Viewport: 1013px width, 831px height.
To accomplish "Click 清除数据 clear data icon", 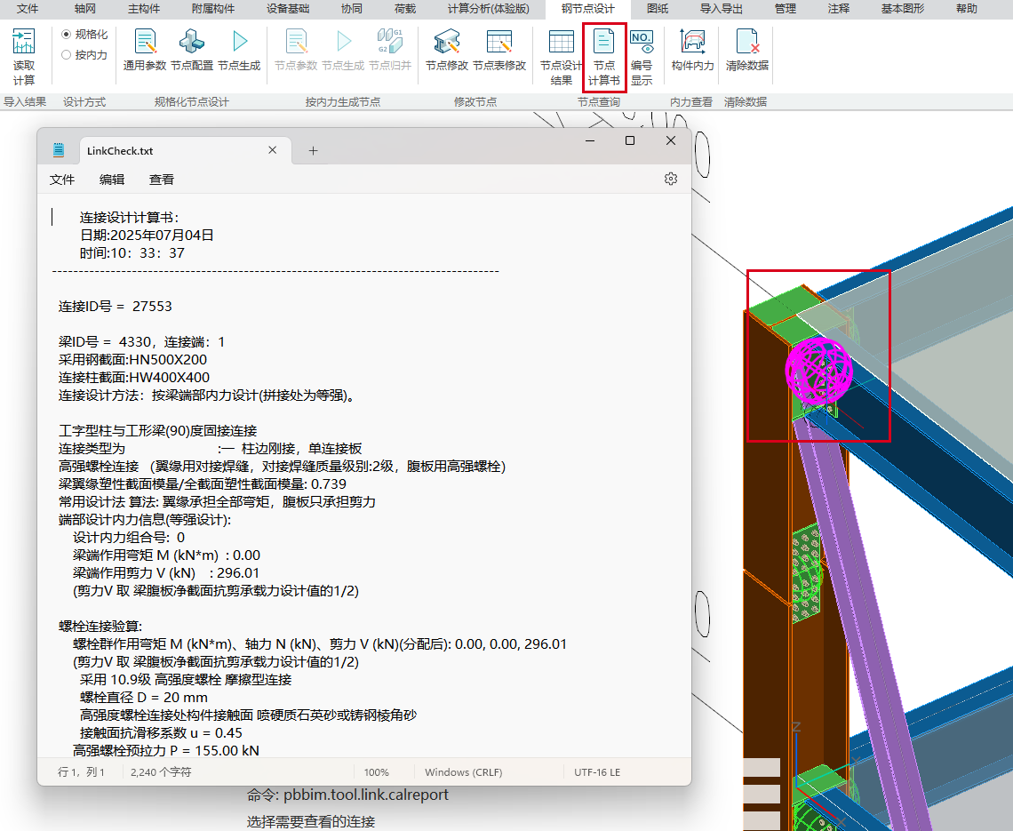I will [747, 51].
